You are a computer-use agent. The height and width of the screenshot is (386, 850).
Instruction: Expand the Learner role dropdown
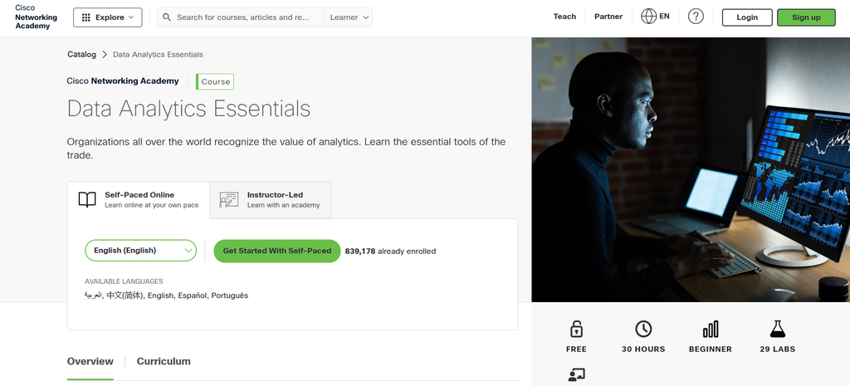[x=349, y=17]
